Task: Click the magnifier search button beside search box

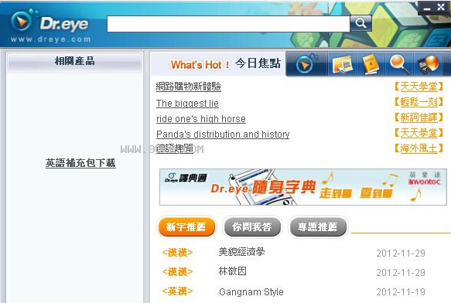Action: pyautogui.click(x=360, y=23)
